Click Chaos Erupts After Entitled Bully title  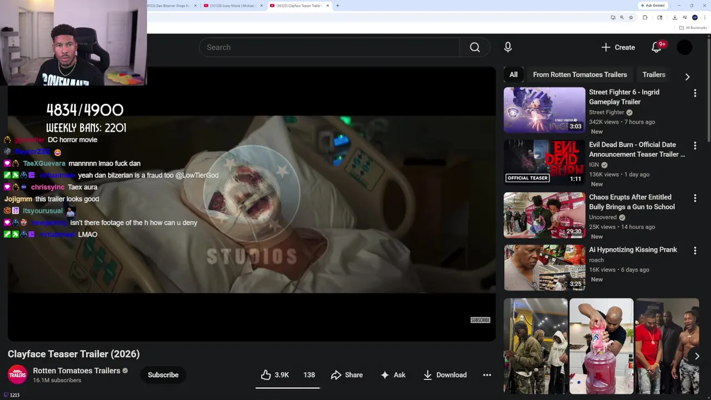(632, 202)
